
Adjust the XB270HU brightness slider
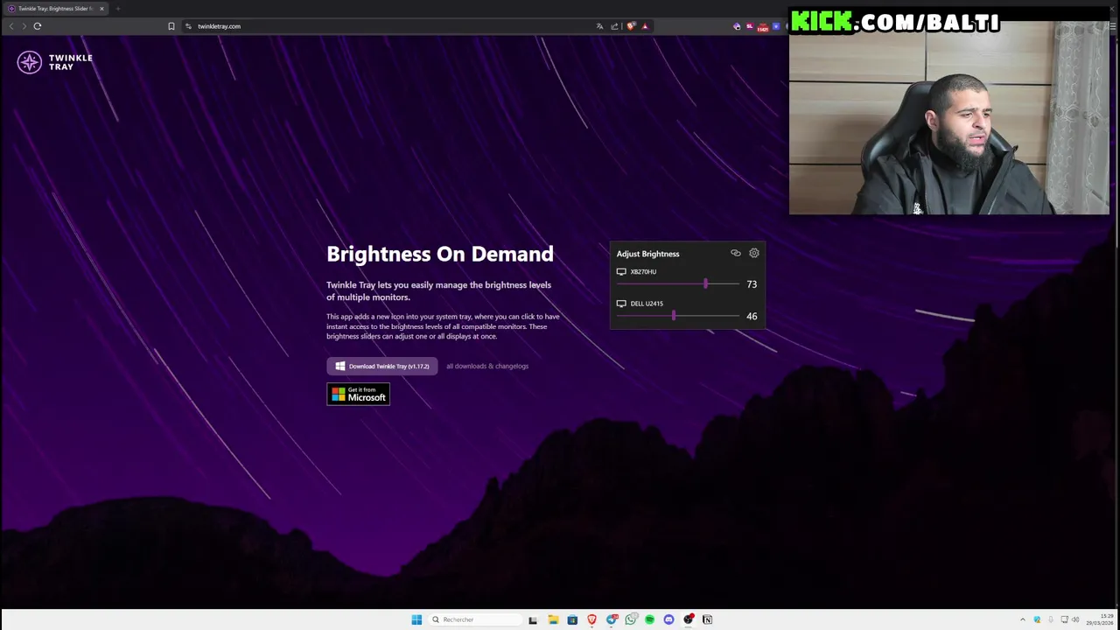coord(678,283)
